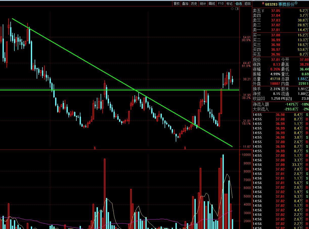The width and height of the screenshot is (309, 229).
Task: Open F10 company information
Action: pyautogui.click(x=221, y=4)
